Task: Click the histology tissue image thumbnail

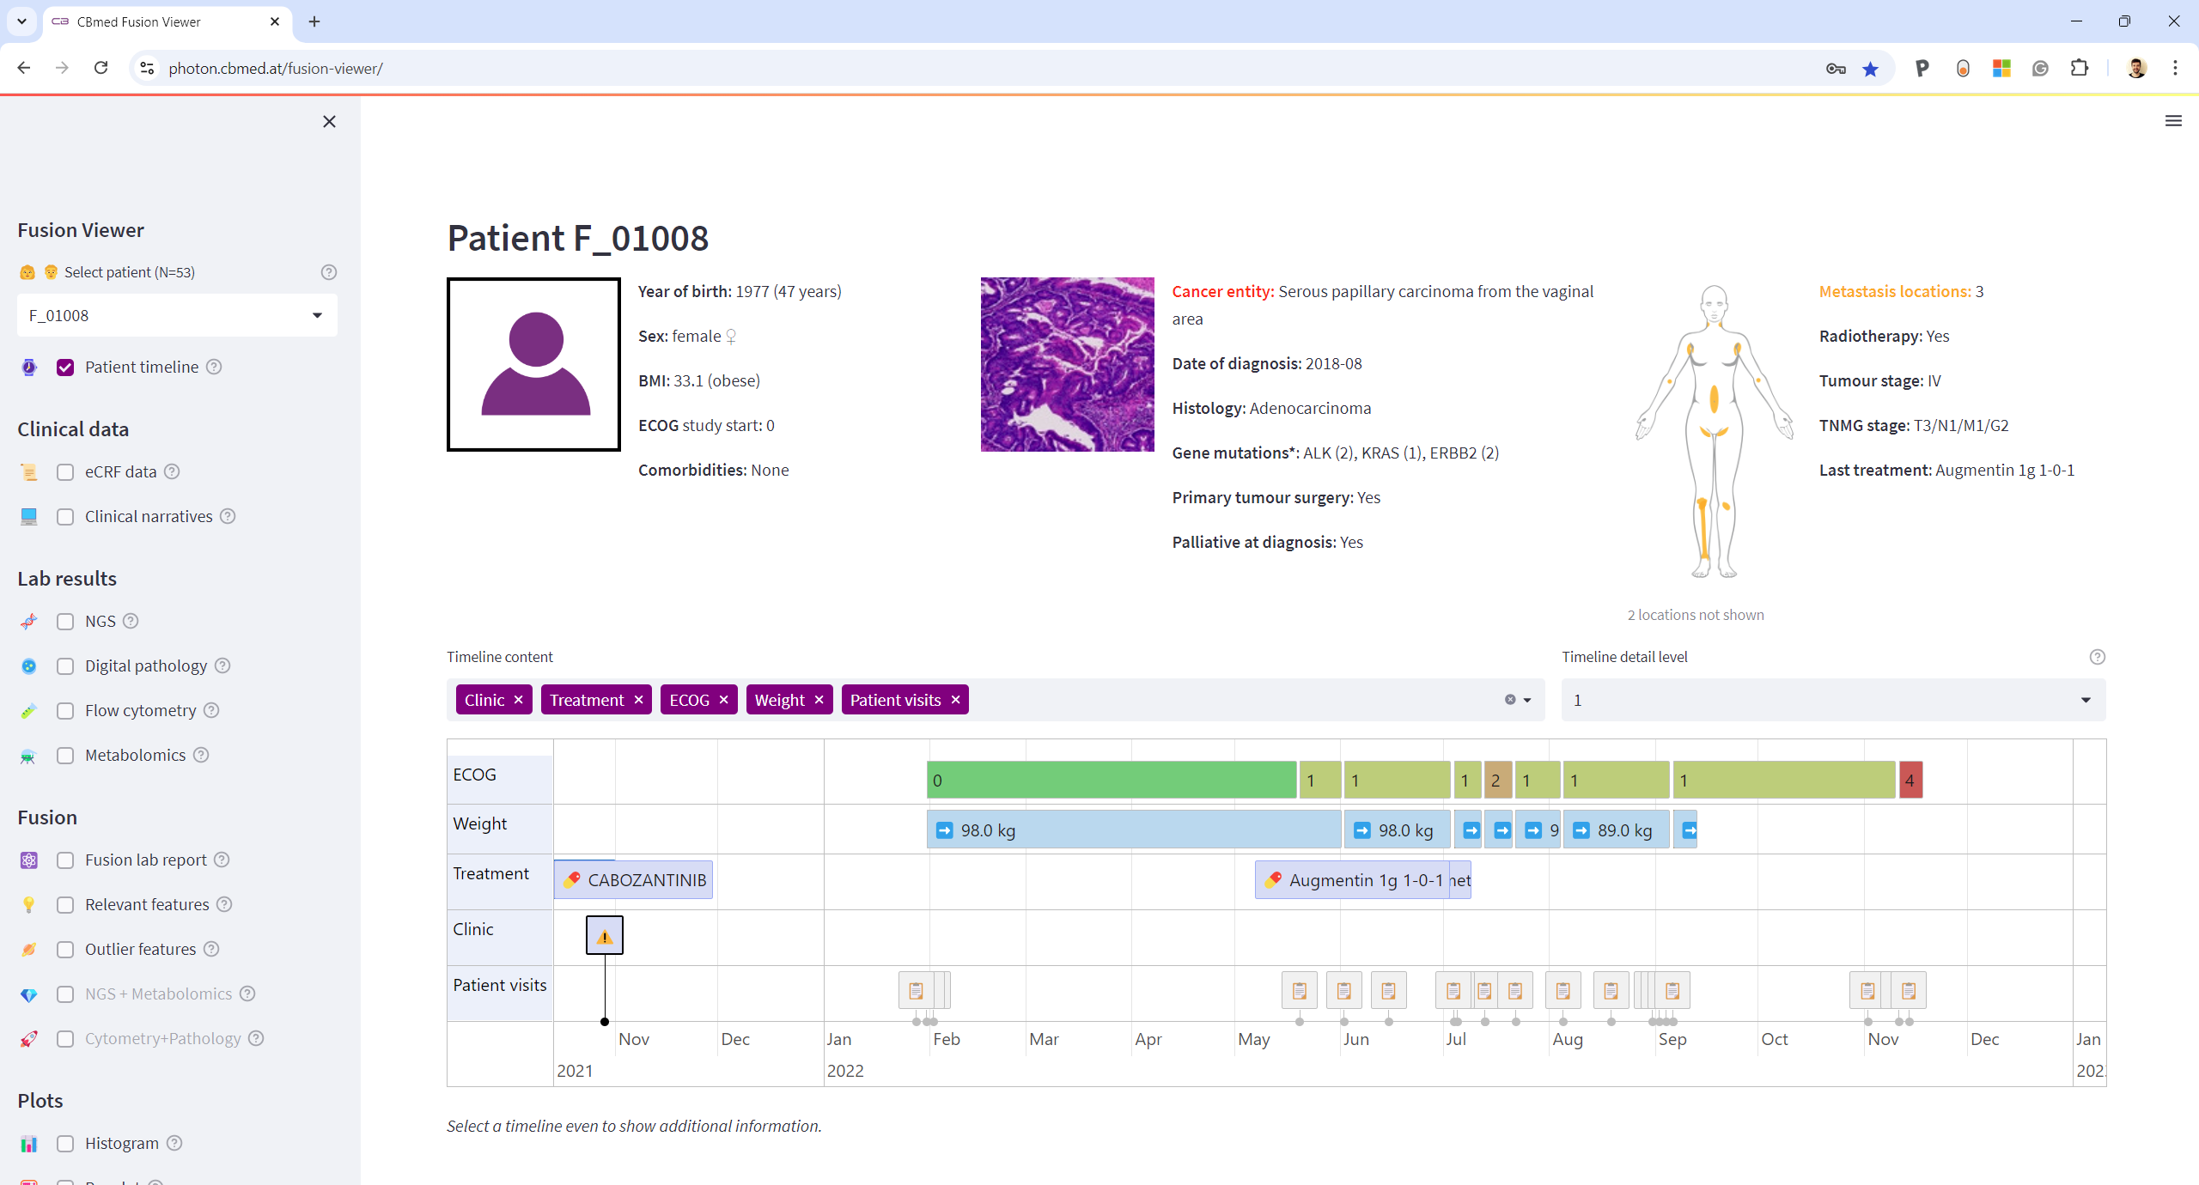Action: (1067, 364)
